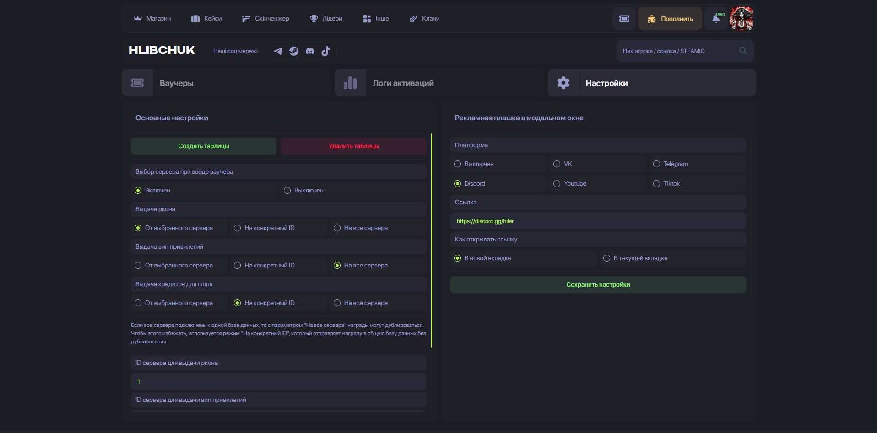Screen dimensions: 877x433
Task: Click the Пополнить balance button
Action: tap(670, 19)
